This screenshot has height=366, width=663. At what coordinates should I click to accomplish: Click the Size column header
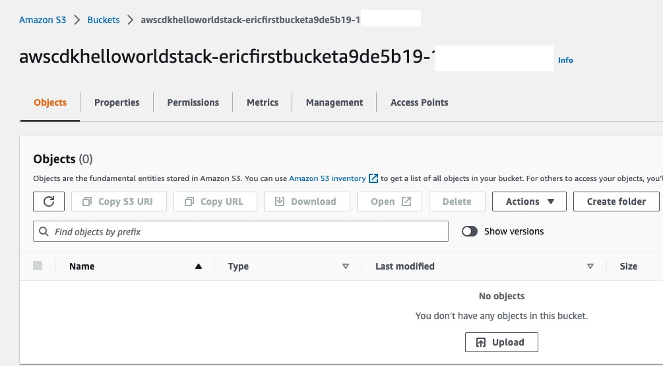(x=628, y=266)
